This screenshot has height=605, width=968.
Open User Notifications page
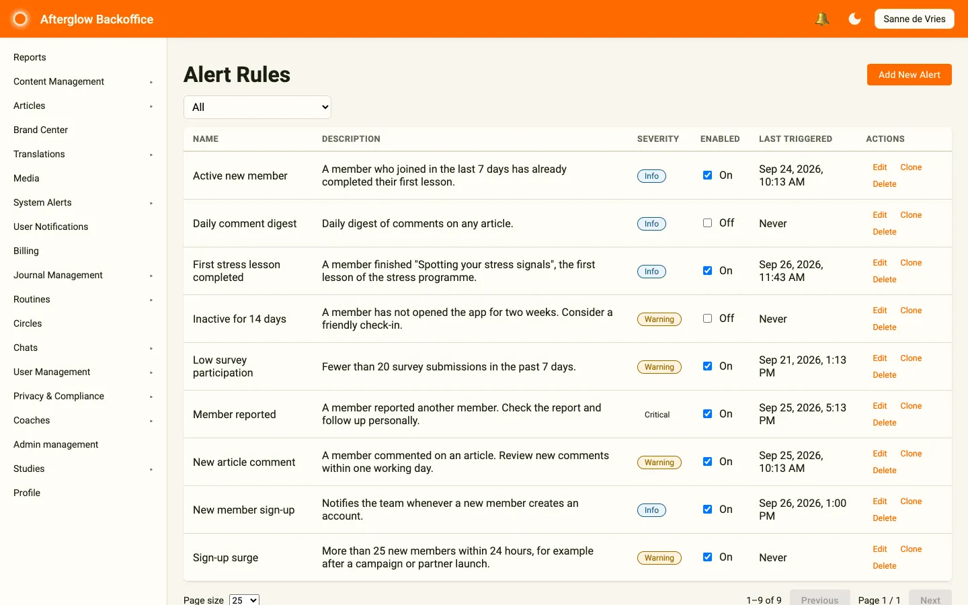click(50, 227)
